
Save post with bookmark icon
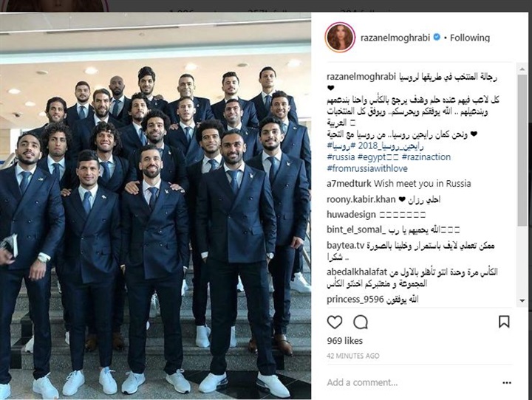pos(504,322)
